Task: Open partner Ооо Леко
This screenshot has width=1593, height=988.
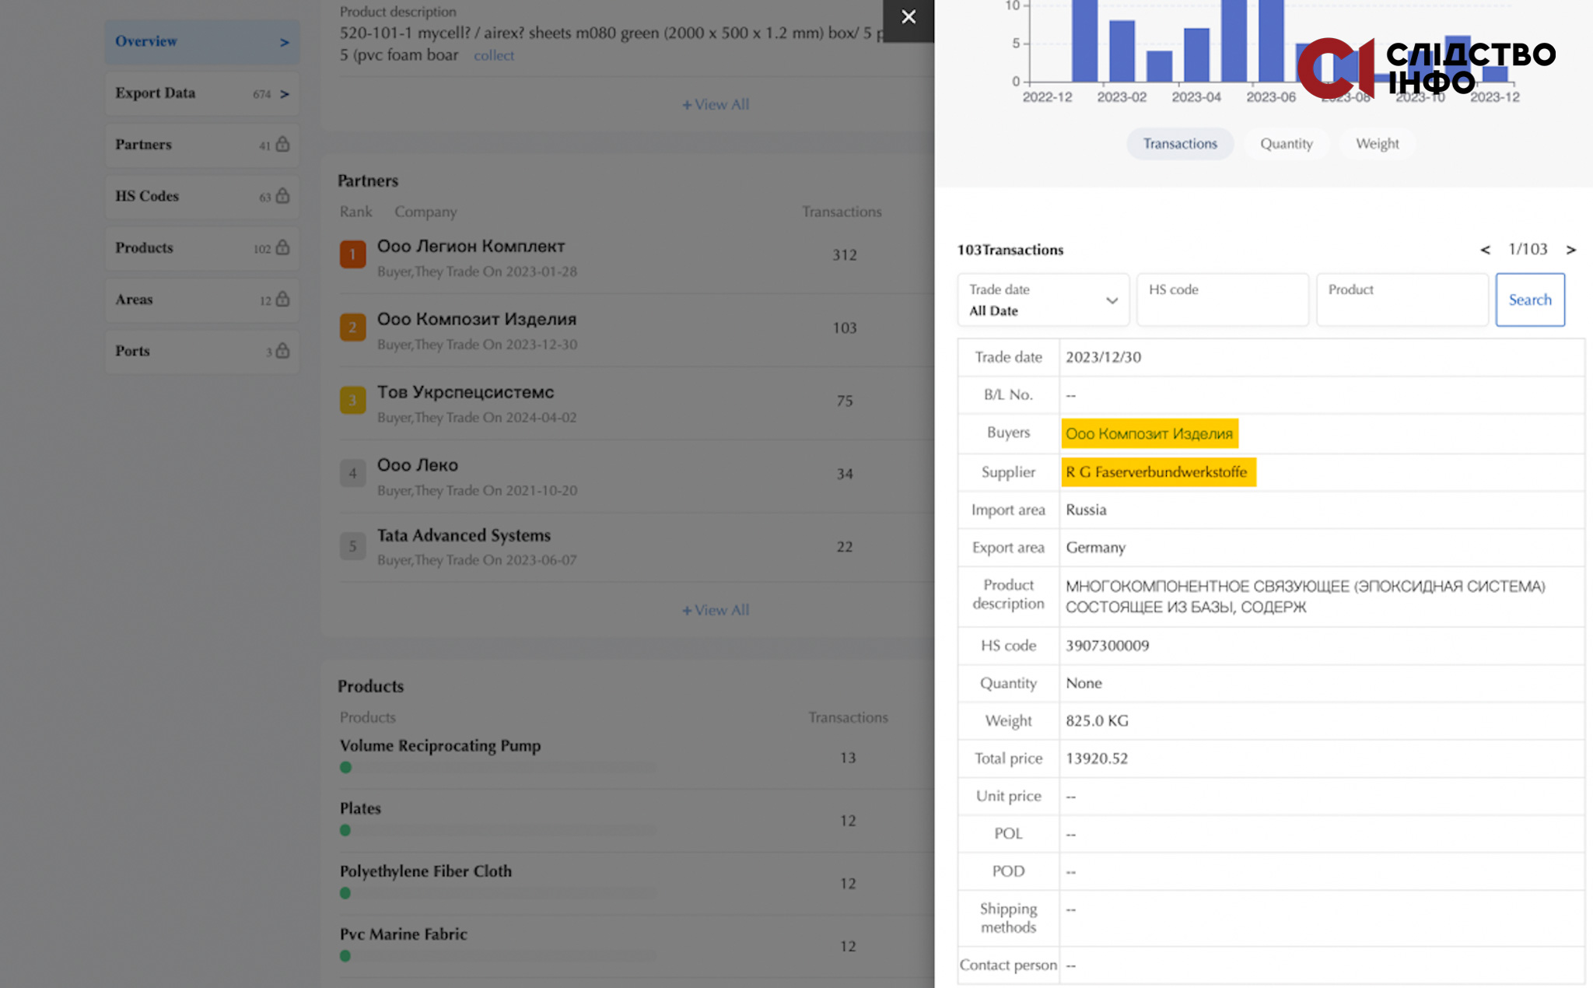Action: 418,465
